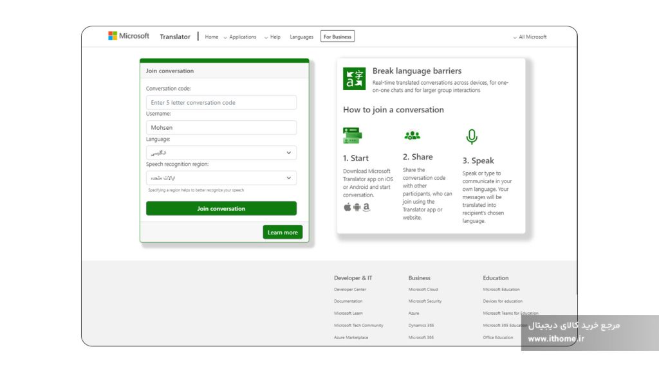Expand the Help menu
Screen dimensions: 659x372
(x=272, y=37)
